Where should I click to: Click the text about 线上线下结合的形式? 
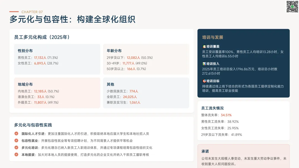[243, 88]
